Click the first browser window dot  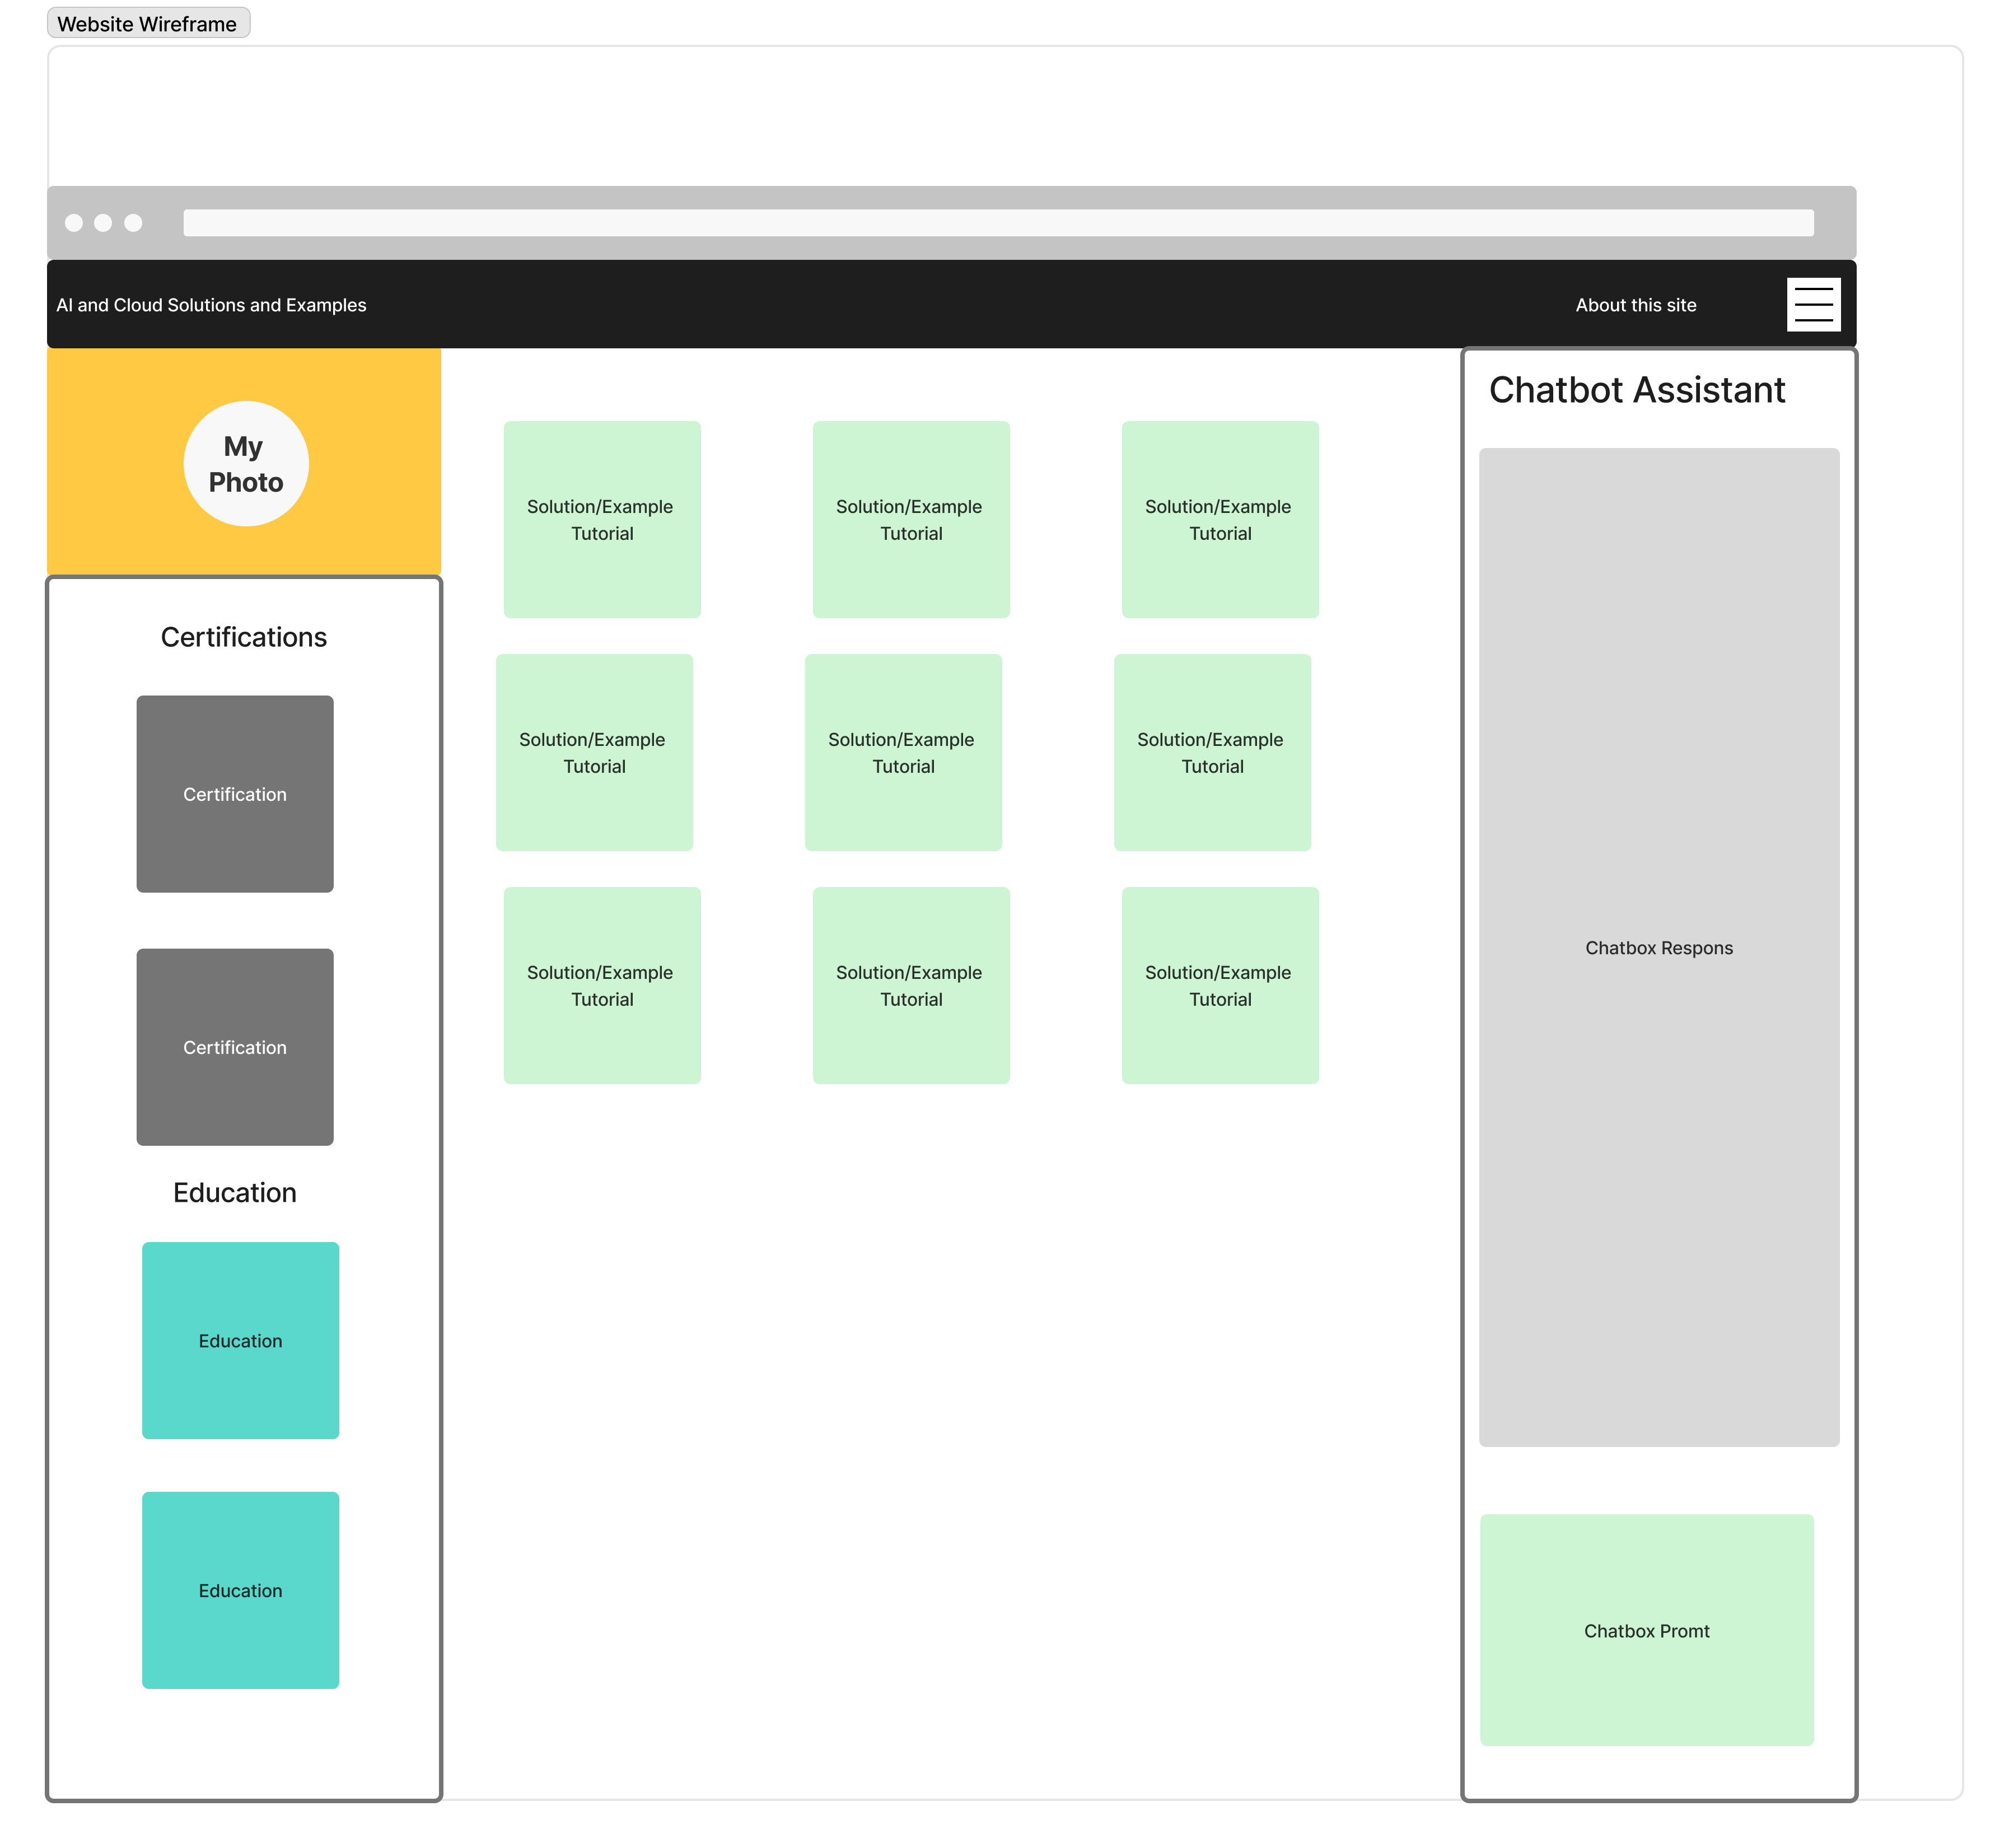(74, 222)
